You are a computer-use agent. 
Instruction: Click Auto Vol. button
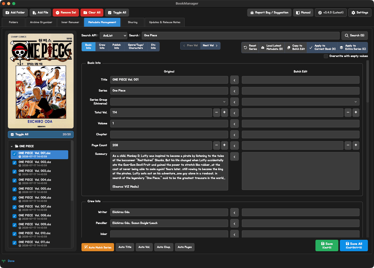click(x=144, y=247)
